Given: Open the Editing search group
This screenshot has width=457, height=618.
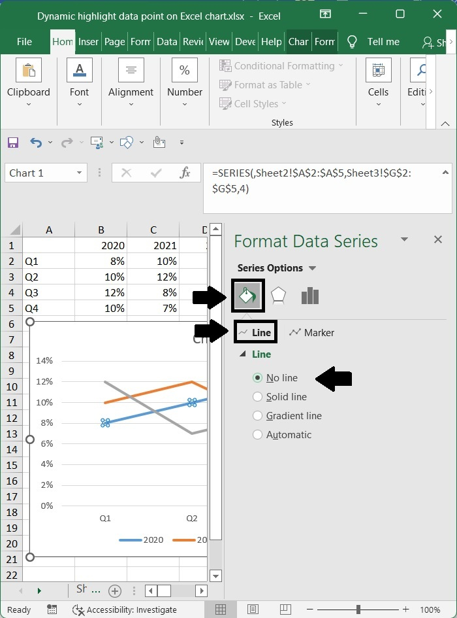Looking at the screenshot, I should (419, 70).
